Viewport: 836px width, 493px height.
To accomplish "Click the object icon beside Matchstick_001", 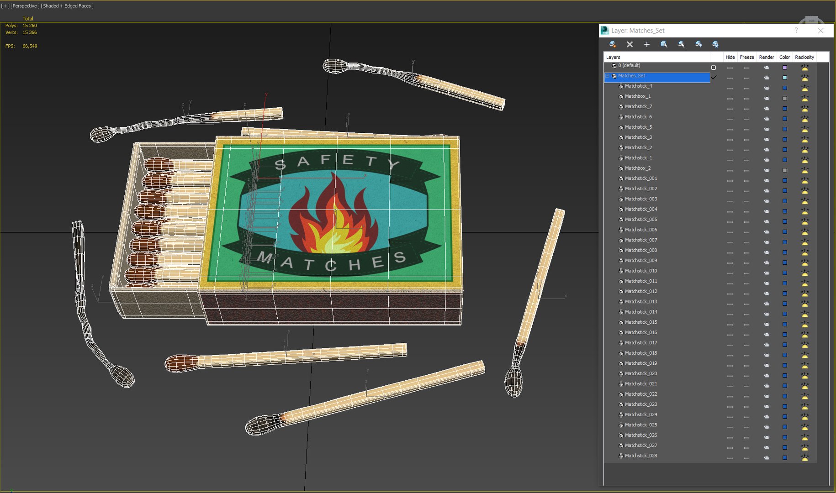I will pyautogui.click(x=621, y=178).
